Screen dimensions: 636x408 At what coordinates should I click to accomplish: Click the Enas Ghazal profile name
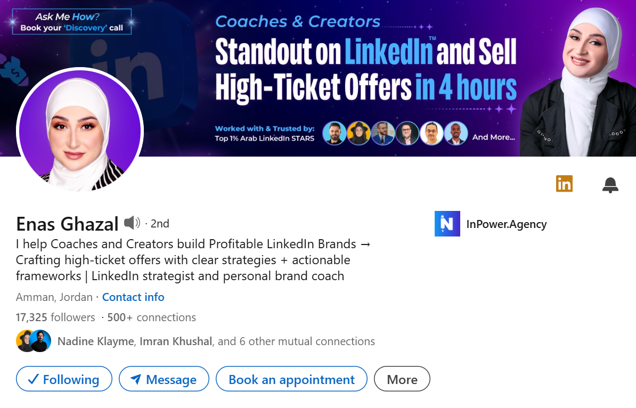67,224
